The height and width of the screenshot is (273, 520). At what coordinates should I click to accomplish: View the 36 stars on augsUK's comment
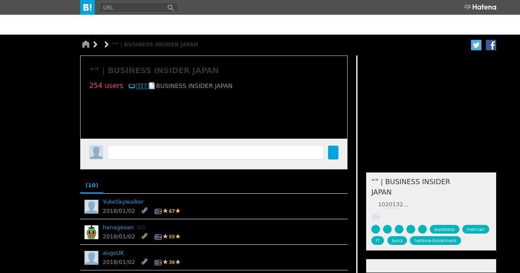click(x=172, y=262)
